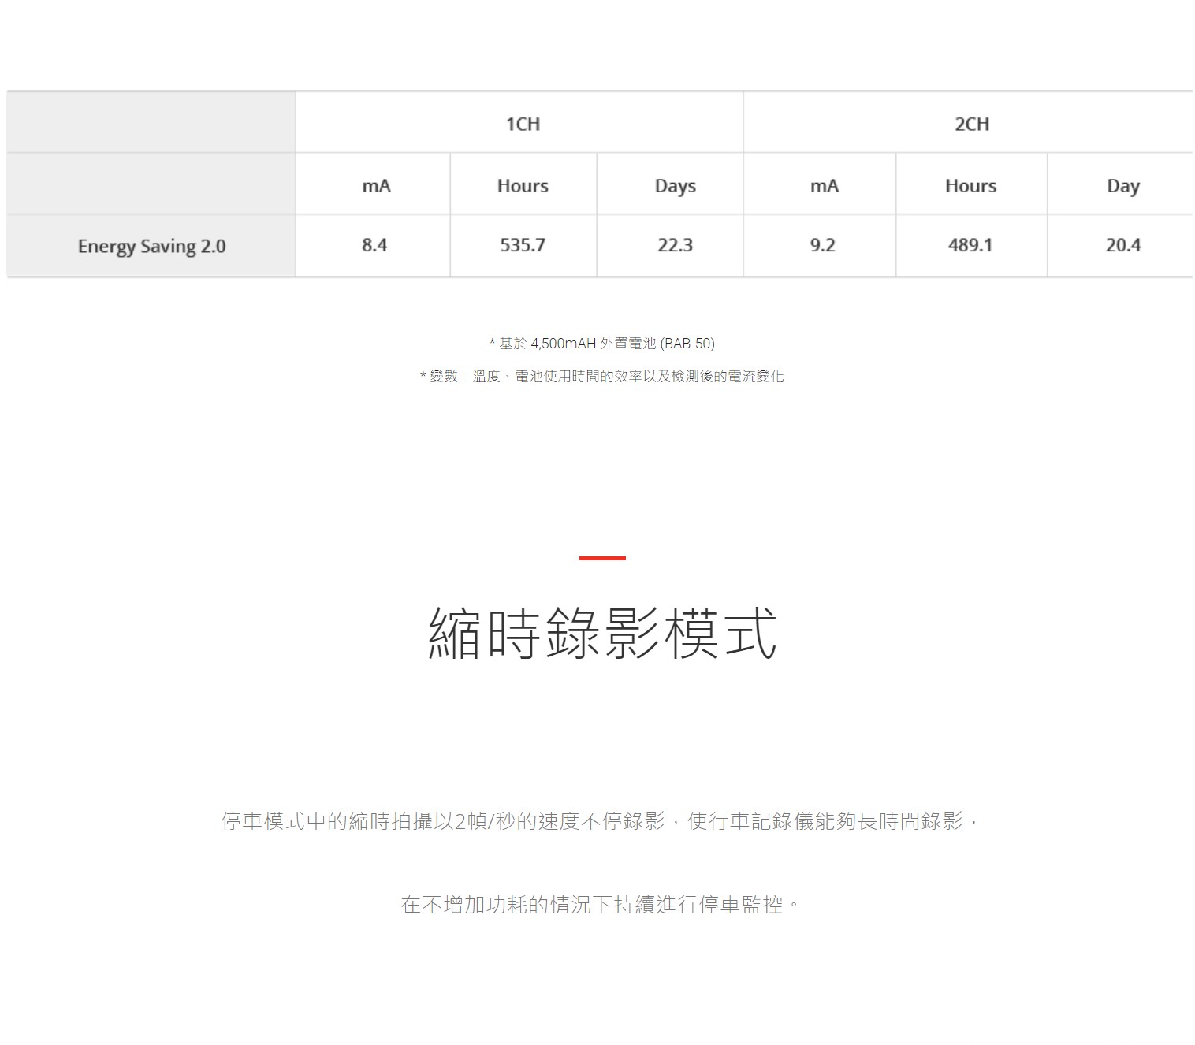This screenshot has width=1195, height=1045.
Task: Click the Days header under 1CH
Action: point(675,186)
